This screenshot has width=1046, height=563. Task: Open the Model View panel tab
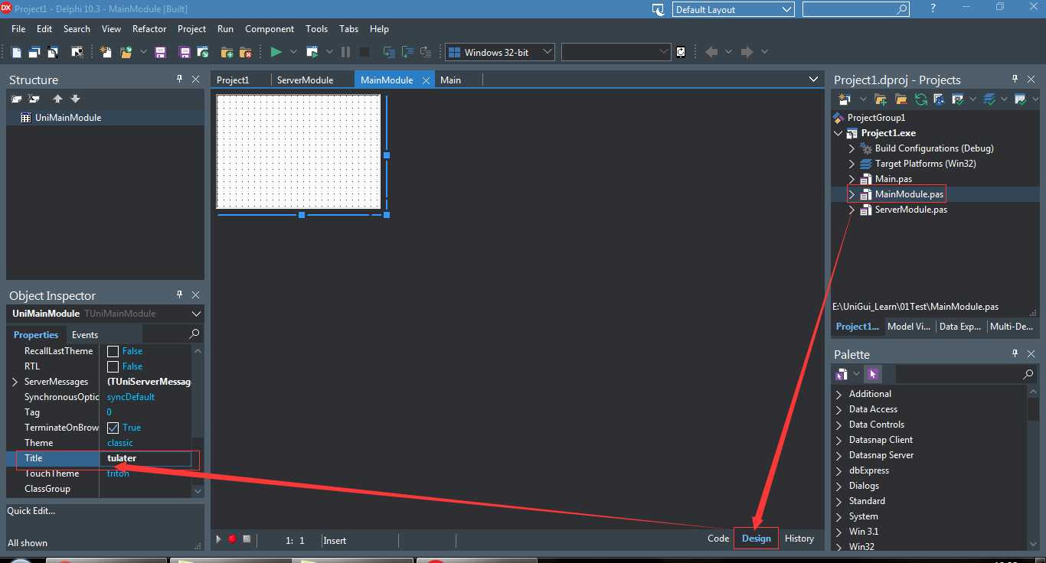click(x=909, y=327)
